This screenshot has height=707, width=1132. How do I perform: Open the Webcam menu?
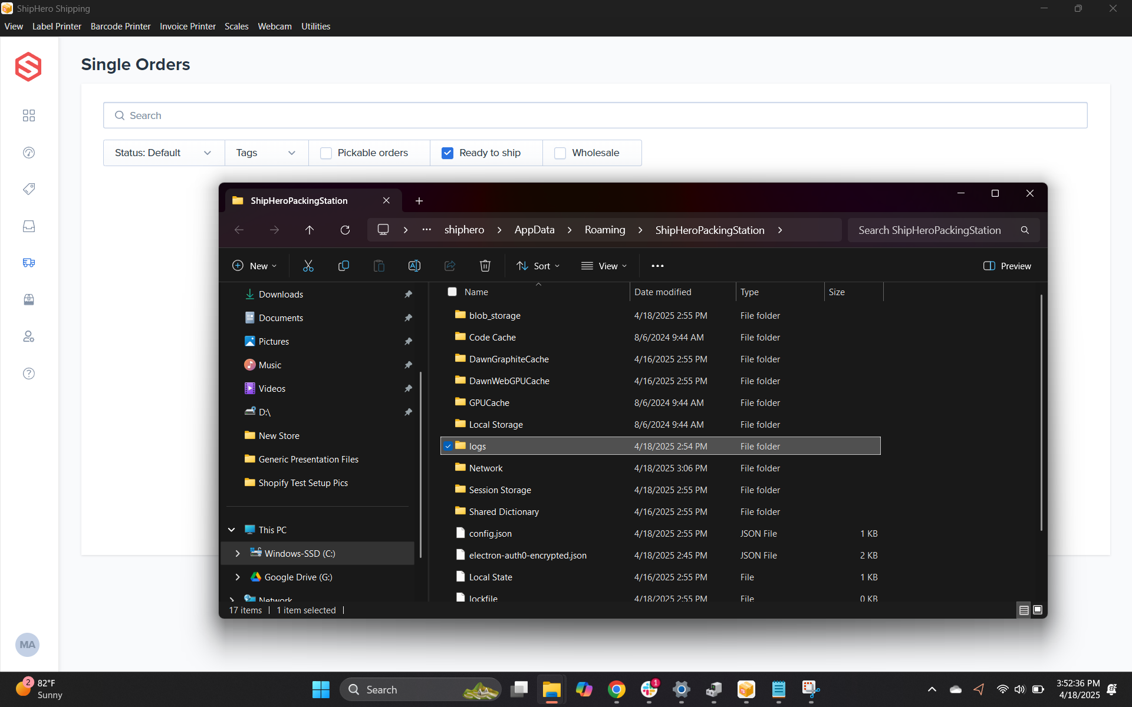275,27
